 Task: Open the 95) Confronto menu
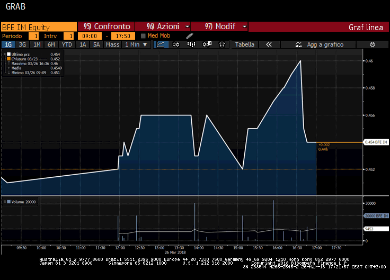click(106, 26)
